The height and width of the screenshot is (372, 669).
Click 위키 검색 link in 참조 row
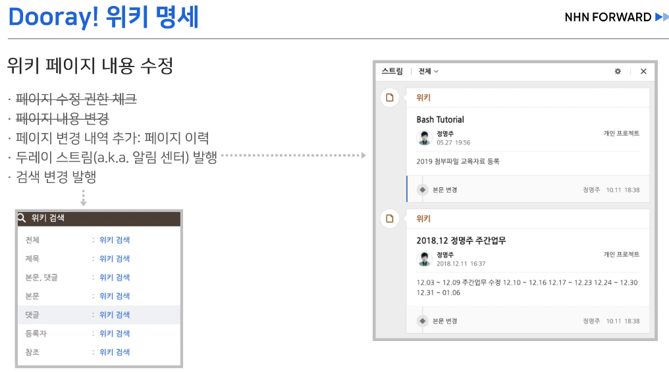coord(115,352)
